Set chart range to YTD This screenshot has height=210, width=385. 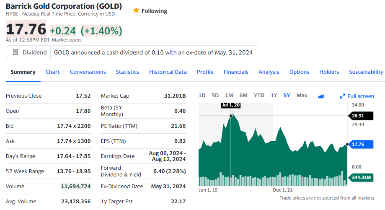pos(259,96)
